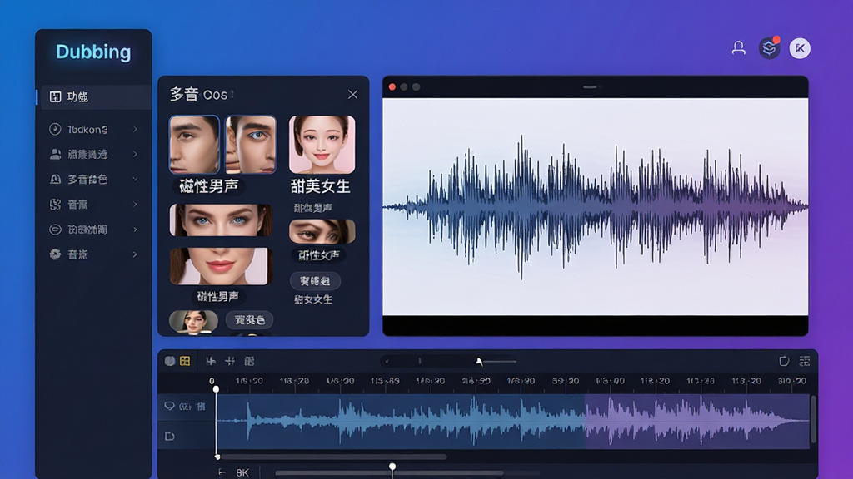The width and height of the screenshot is (853, 479).
Task: Open the user profile icon
Action: 738,48
